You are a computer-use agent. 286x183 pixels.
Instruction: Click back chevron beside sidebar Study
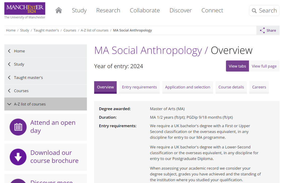click(9, 64)
